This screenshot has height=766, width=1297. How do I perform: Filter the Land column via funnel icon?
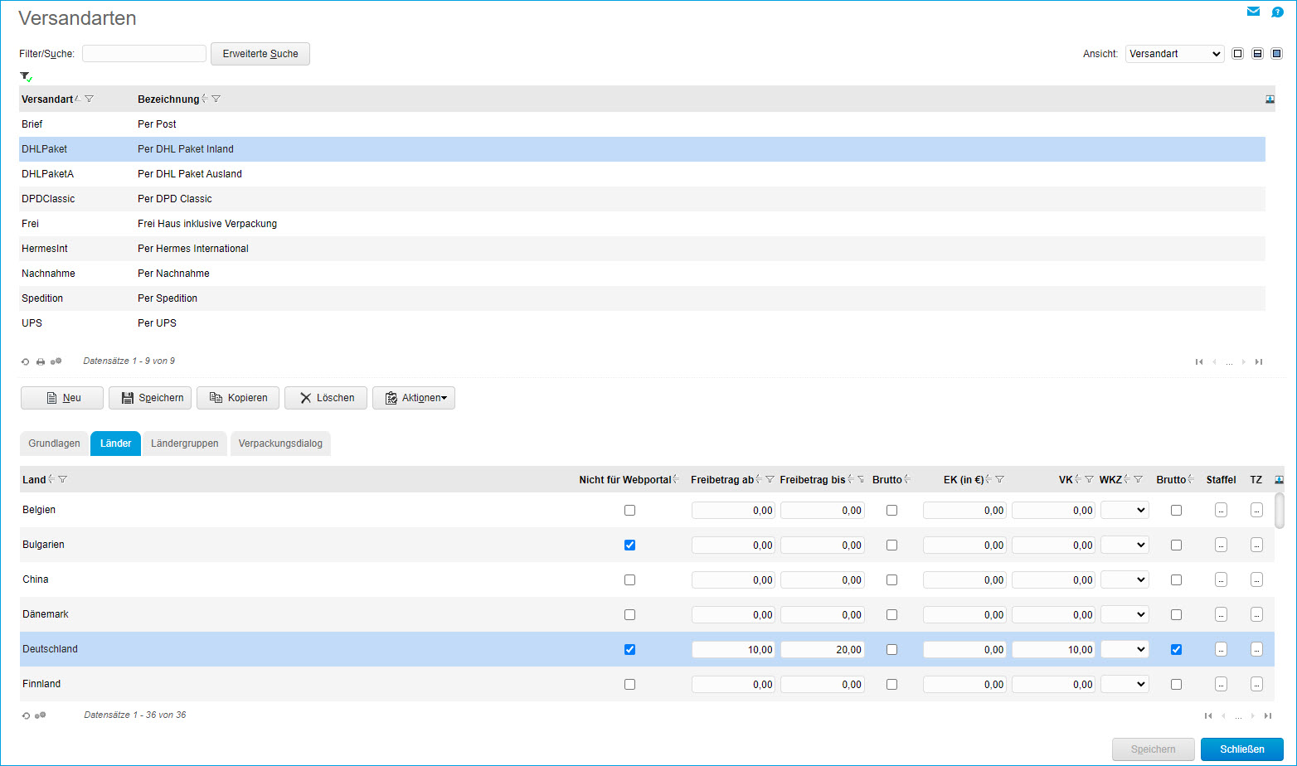[x=63, y=479]
